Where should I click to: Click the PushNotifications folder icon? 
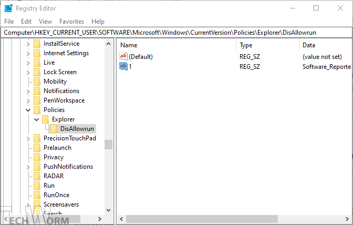pyautogui.click(x=37, y=167)
